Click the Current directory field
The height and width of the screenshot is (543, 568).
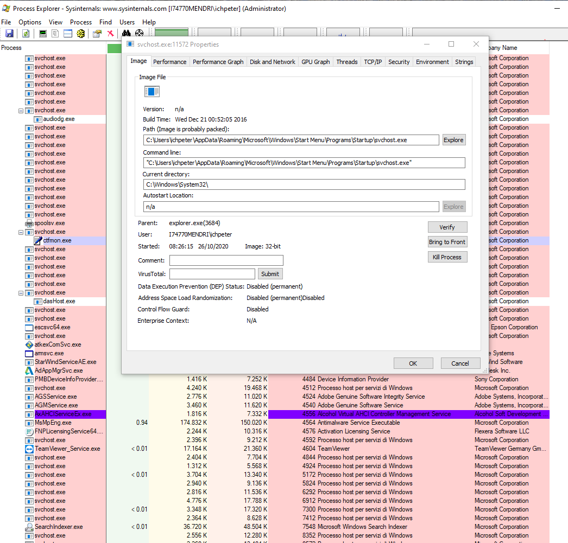304,184
